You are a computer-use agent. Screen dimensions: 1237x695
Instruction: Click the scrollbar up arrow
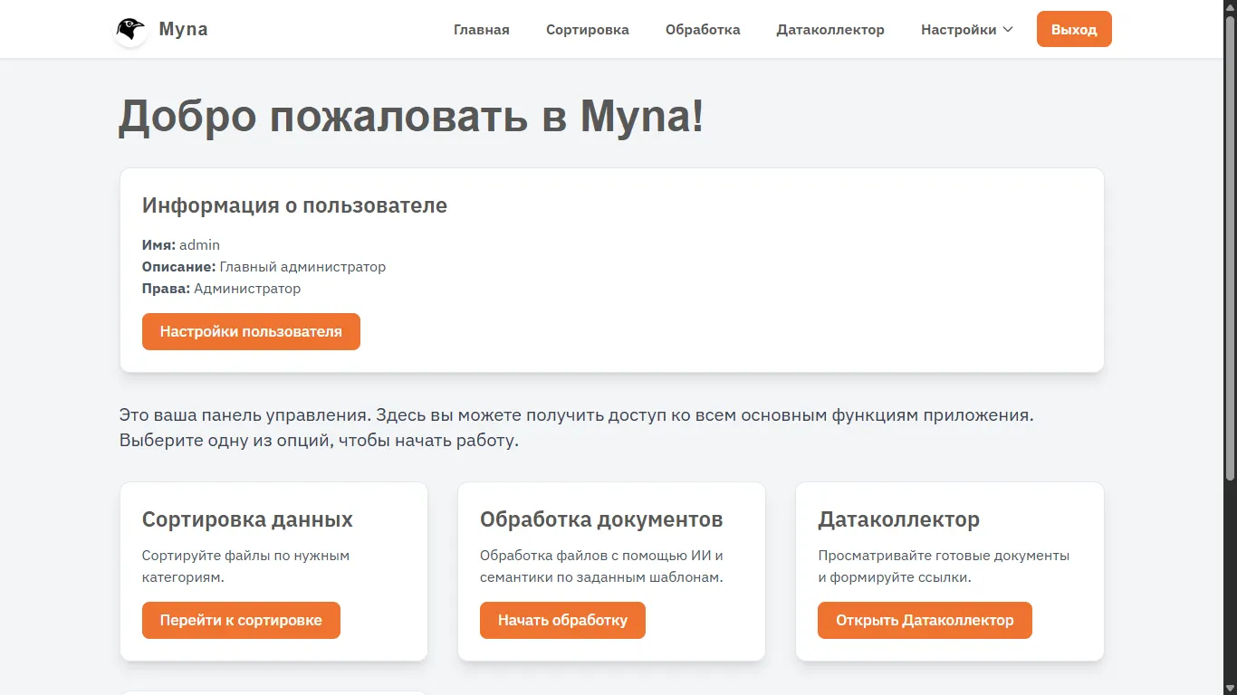(1230, 7)
